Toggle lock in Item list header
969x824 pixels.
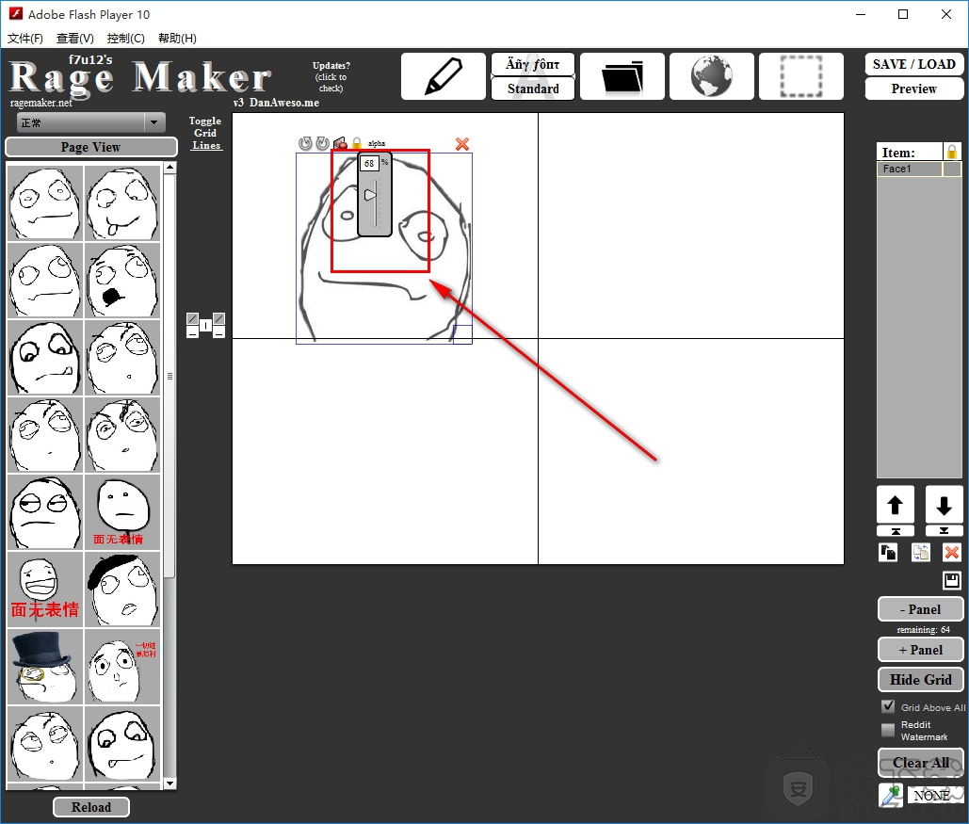pos(952,152)
